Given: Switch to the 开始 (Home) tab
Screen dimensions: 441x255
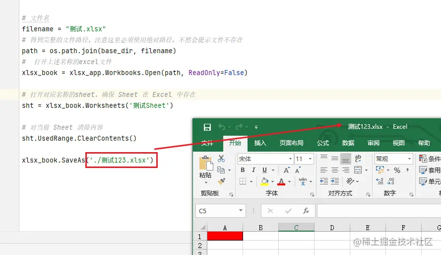Looking at the screenshot, I should pos(235,143).
